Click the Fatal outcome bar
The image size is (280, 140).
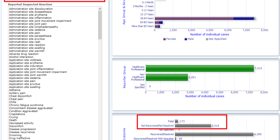click(x=177, y=121)
